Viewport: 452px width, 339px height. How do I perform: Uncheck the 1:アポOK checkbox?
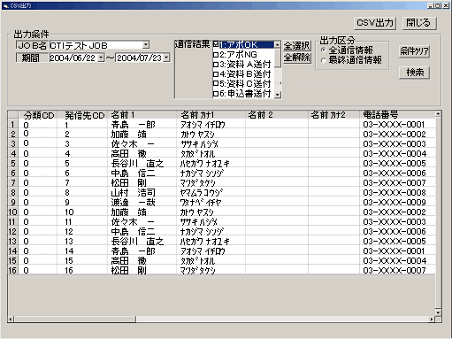pyautogui.click(x=216, y=44)
